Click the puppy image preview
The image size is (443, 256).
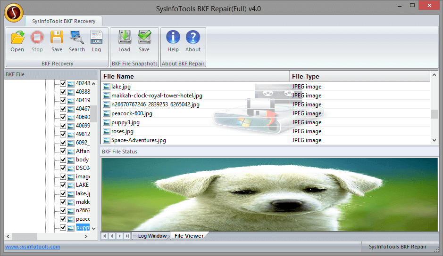[269, 194]
